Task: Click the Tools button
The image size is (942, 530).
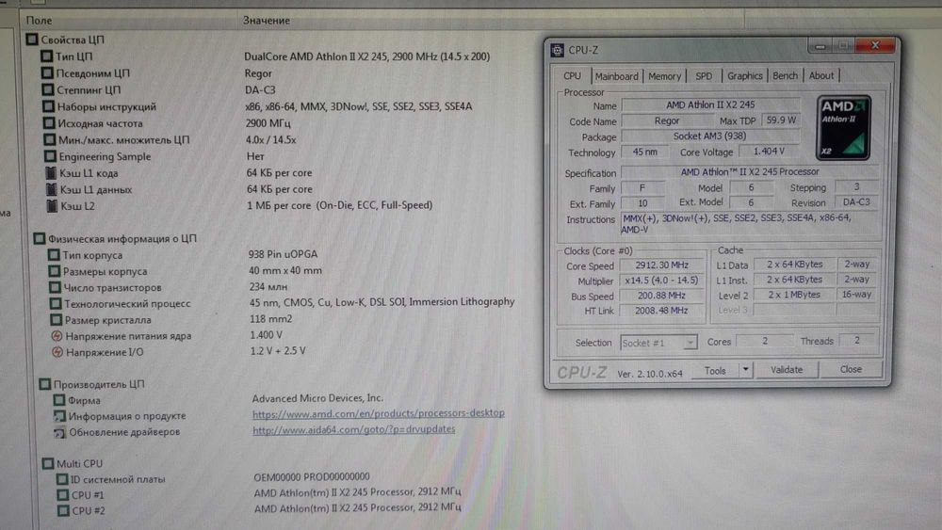Action: click(x=715, y=371)
